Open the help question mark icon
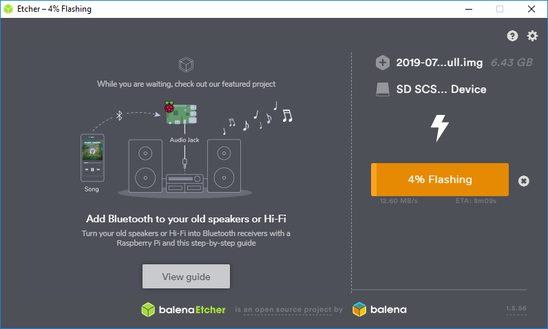 (512, 36)
